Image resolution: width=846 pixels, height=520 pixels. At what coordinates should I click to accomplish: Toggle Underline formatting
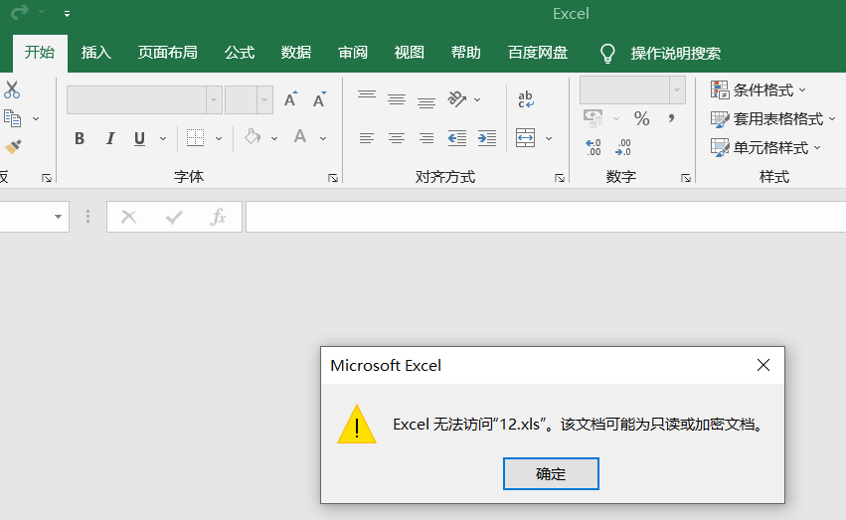click(140, 138)
